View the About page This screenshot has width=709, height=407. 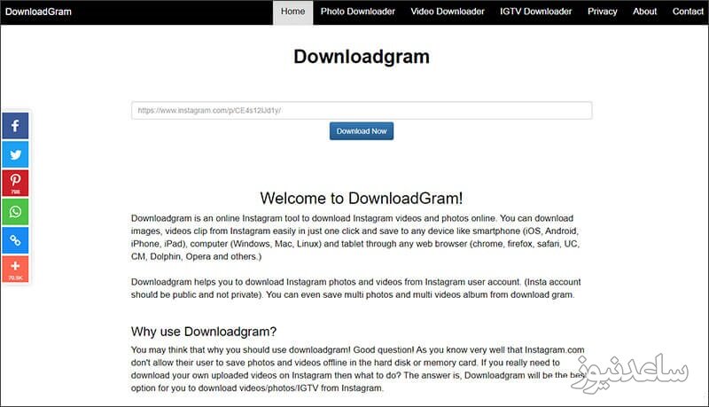coord(645,12)
